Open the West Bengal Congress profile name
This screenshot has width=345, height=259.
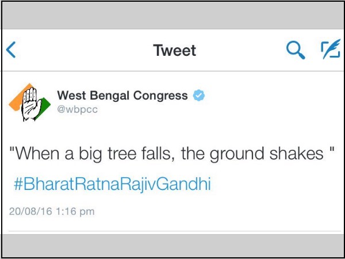pos(122,96)
